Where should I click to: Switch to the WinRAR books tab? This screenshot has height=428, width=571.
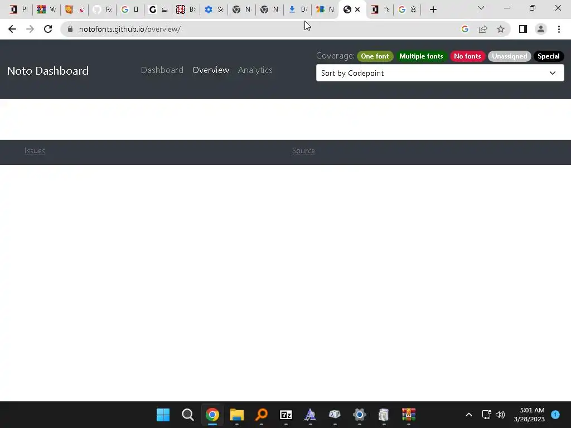click(x=46, y=9)
